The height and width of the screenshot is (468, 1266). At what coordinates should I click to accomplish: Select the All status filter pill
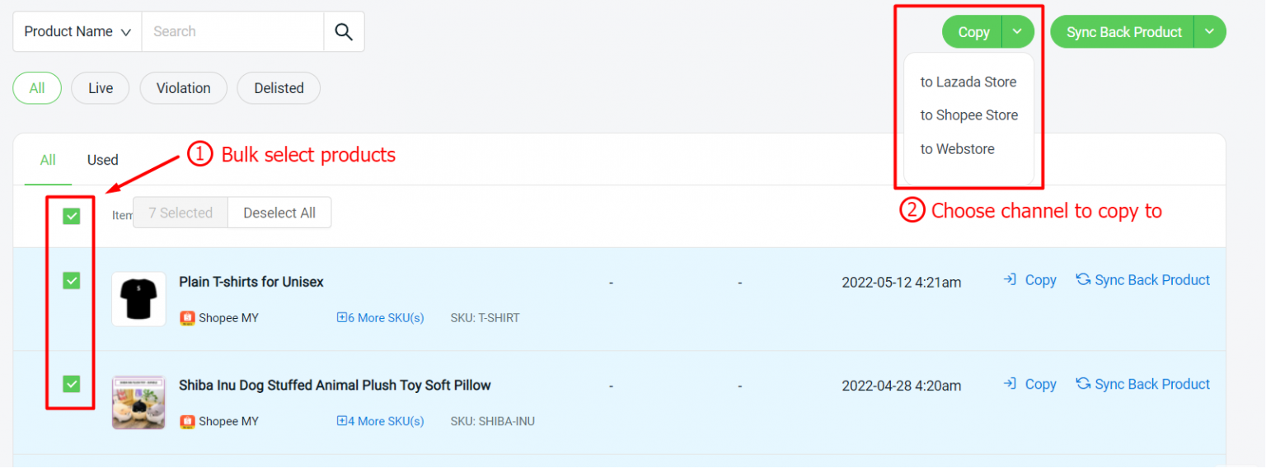[37, 88]
